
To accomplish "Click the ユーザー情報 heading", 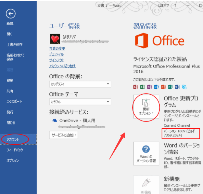I will [x=64, y=26].
